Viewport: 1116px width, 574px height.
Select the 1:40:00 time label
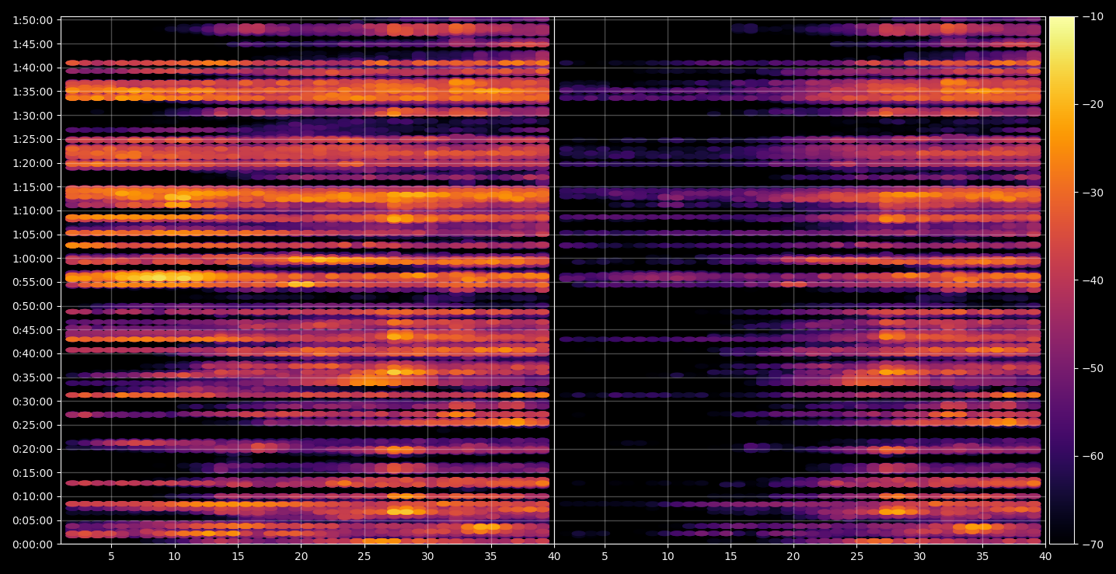[33, 68]
